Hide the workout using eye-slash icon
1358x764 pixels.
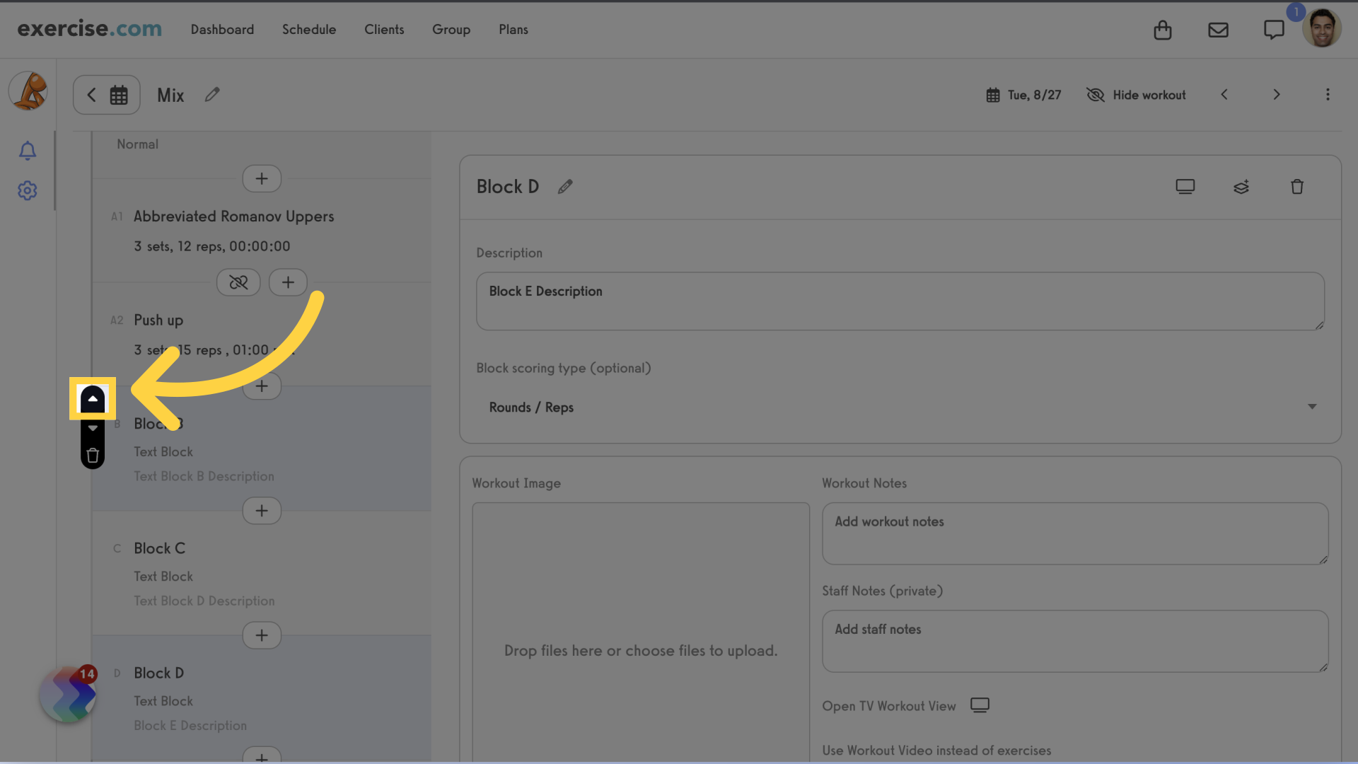click(x=1097, y=94)
